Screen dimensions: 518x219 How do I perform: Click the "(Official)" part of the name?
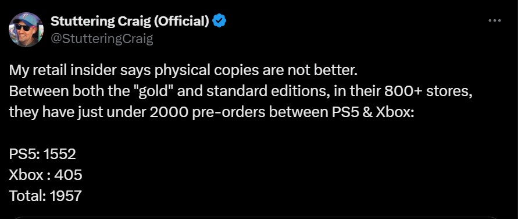tap(181, 22)
